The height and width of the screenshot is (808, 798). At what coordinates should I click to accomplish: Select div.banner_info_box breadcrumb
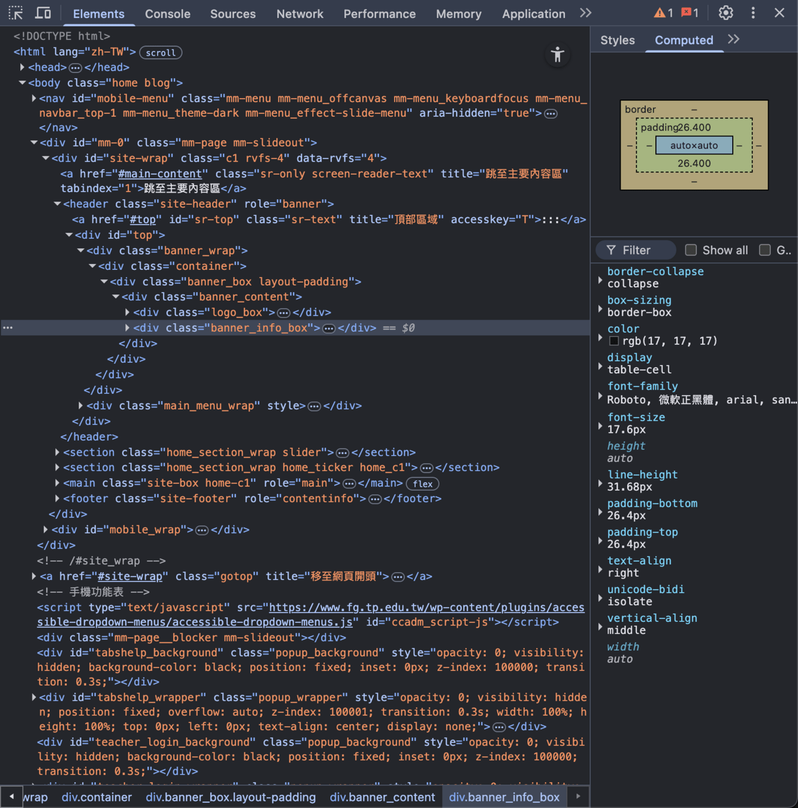click(x=504, y=797)
